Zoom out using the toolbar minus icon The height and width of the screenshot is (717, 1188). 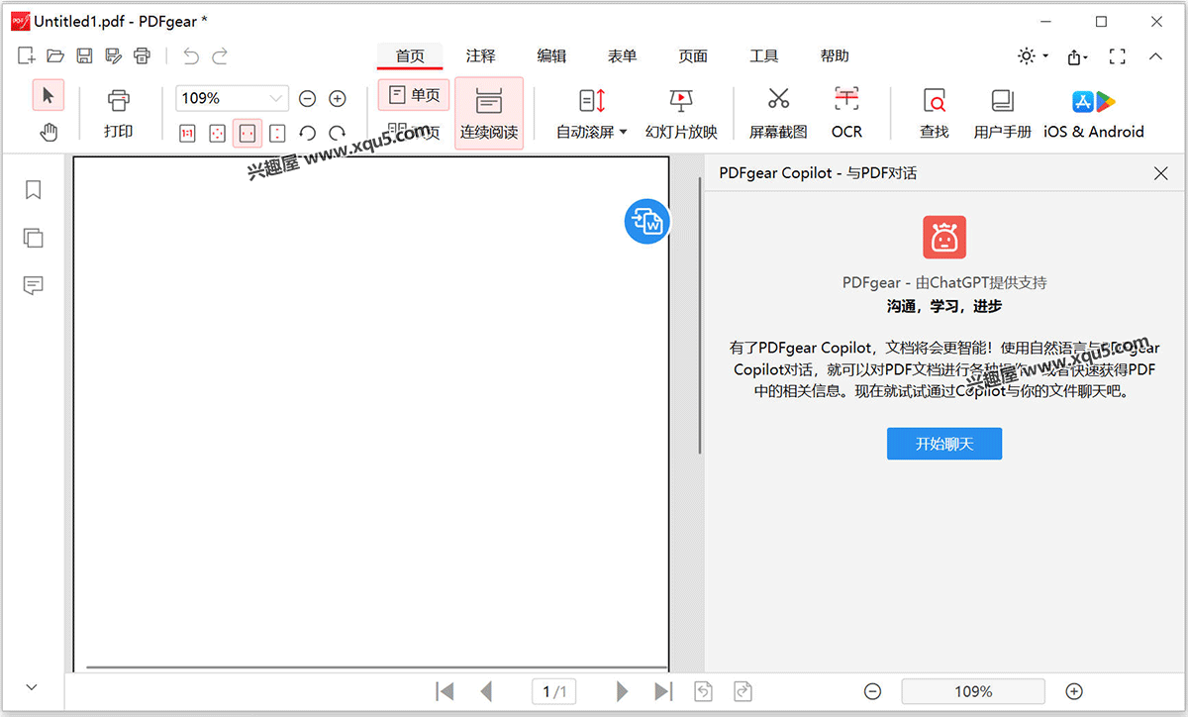(308, 98)
